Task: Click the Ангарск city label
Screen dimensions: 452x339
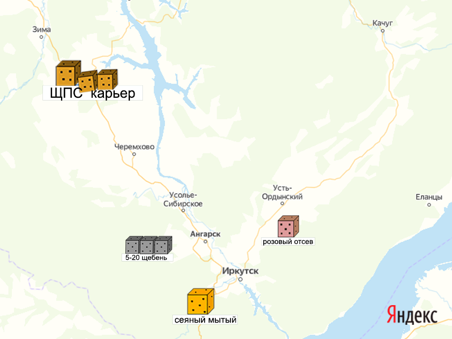Action: 205,234
